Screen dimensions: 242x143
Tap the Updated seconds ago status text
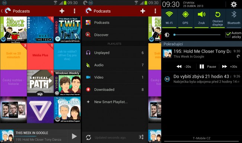[x=110, y=137]
